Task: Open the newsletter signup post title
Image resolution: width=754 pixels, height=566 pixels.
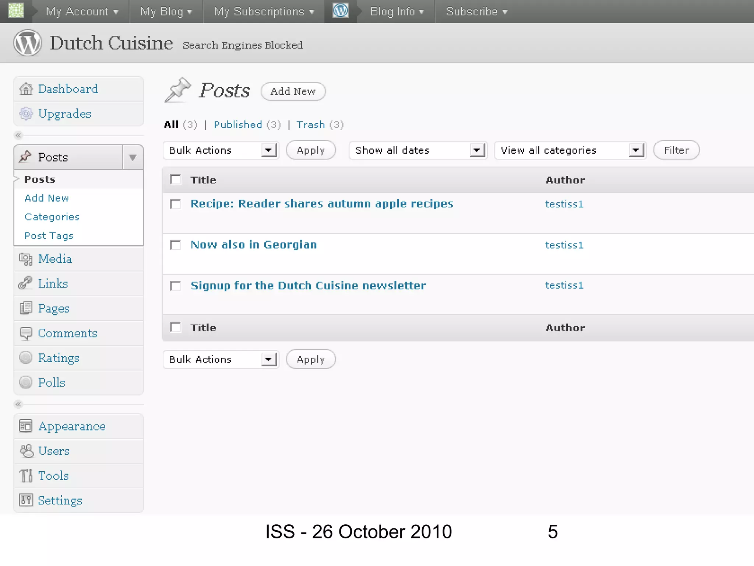Action: (308, 286)
